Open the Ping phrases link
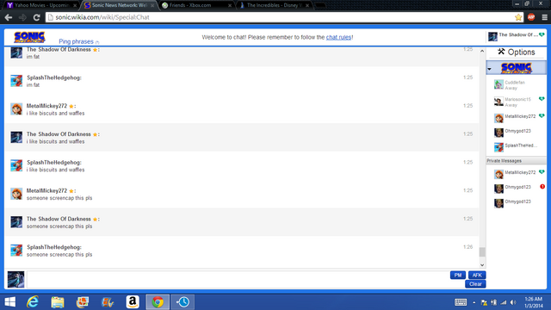Image resolution: width=551 pixels, height=310 pixels. tap(76, 41)
